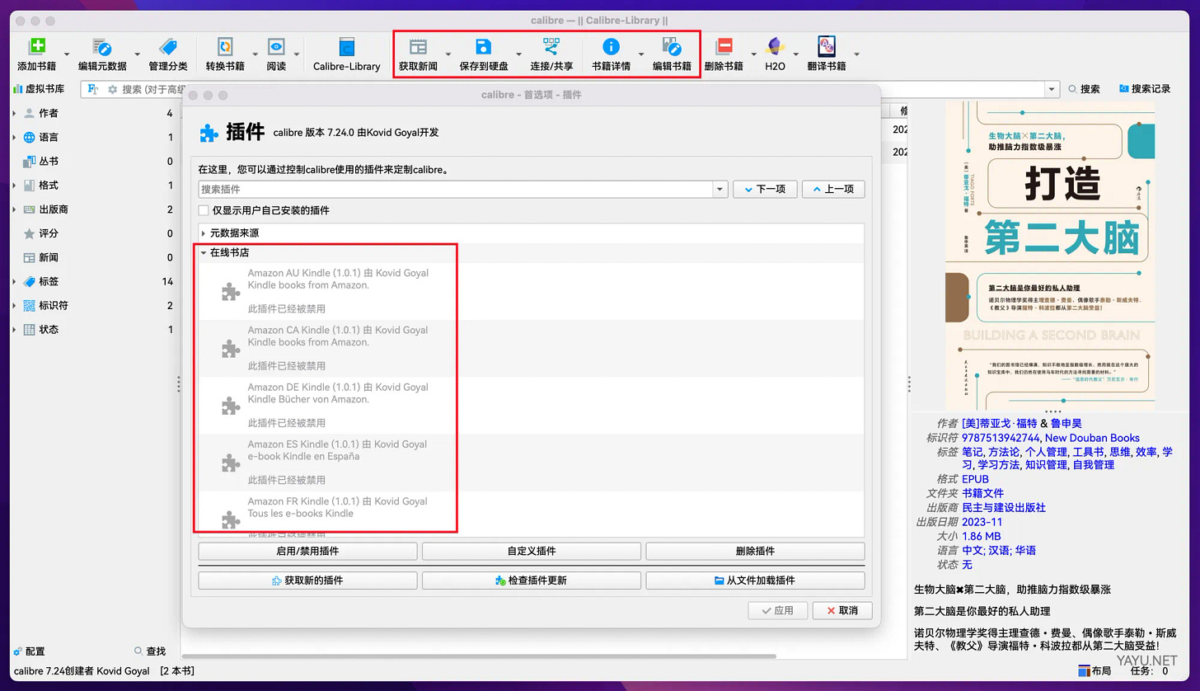Screen dimensions: 1200x691
Task: Select 丛书 (Series) in tag browser
Action: (49, 162)
